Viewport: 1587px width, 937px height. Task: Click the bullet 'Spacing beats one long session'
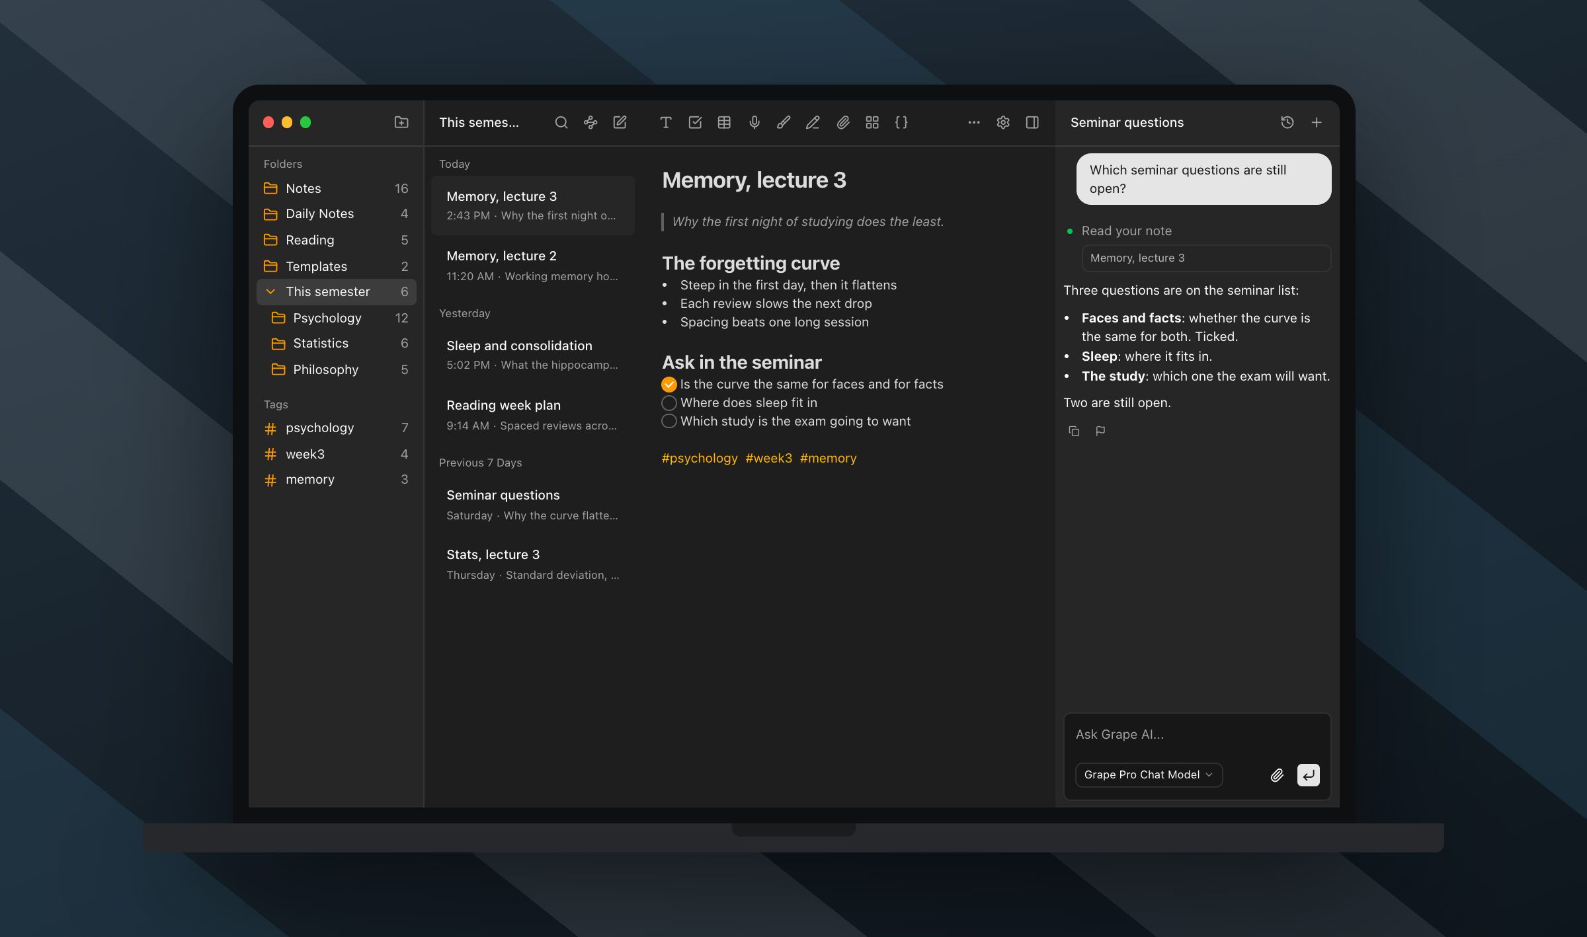[774, 322]
